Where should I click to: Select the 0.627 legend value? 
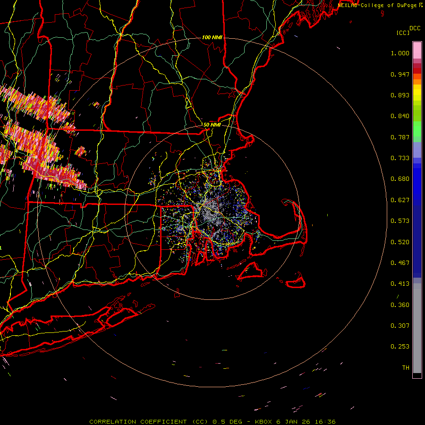tap(400, 200)
